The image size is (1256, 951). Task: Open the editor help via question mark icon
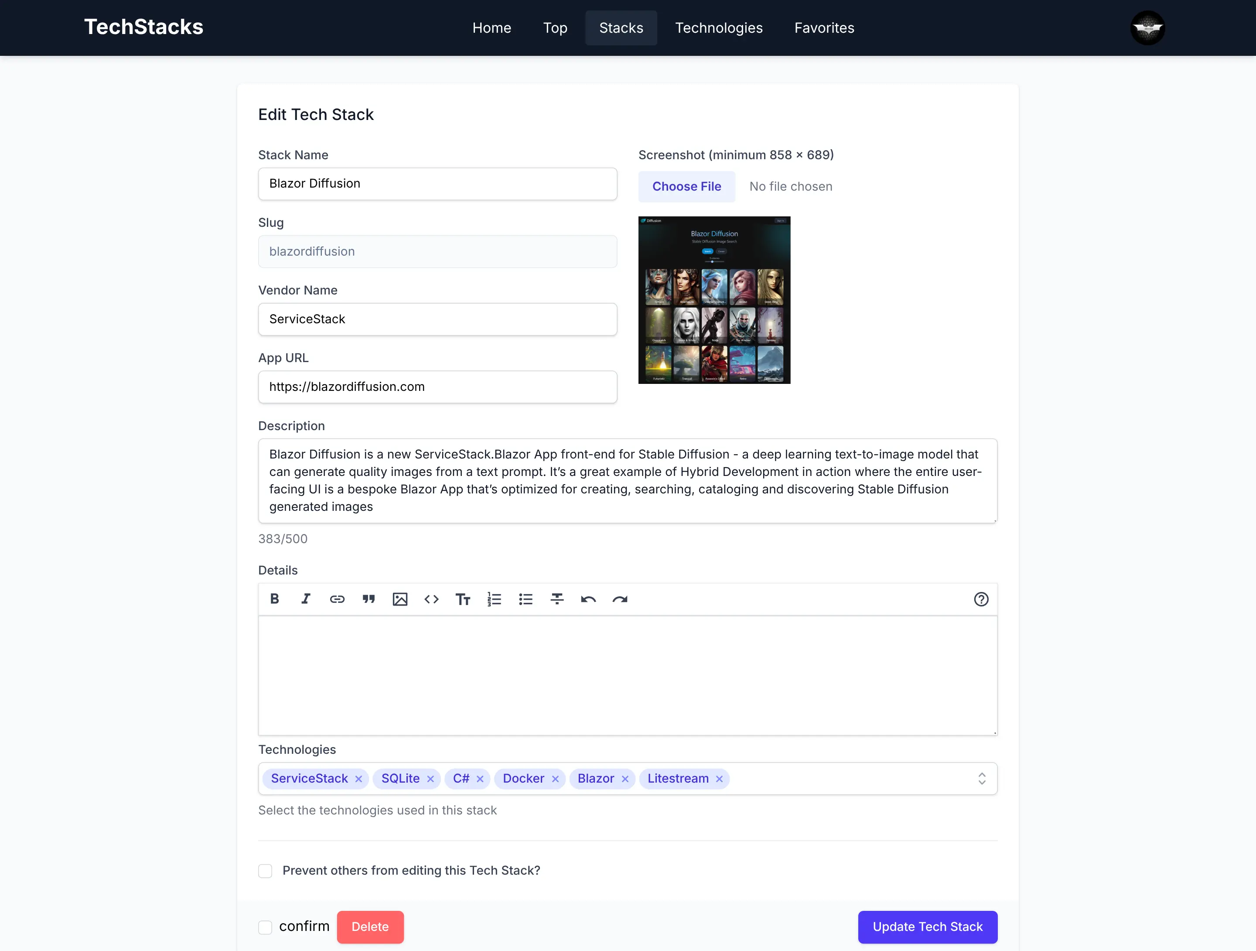pos(982,599)
